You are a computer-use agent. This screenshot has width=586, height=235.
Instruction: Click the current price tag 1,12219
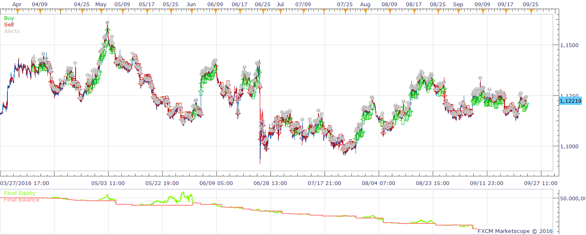[x=571, y=101]
